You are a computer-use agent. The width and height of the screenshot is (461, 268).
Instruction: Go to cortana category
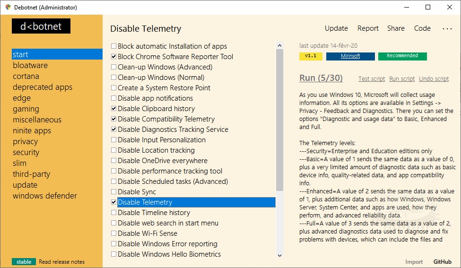click(x=26, y=76)
